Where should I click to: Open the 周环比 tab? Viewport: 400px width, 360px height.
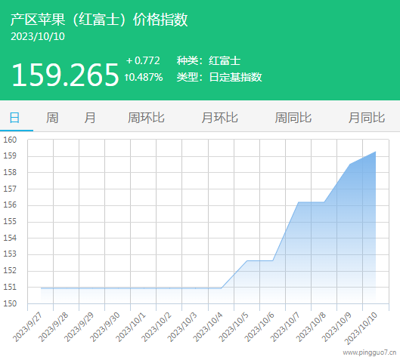(146, 118)
